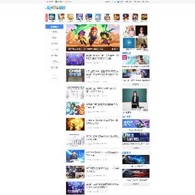Select the first white carousel indicator dot
The image size is (195, 195).
(x=112, y=49)
